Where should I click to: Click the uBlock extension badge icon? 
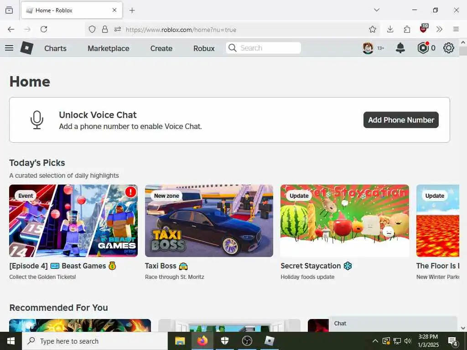coord(424,28)
